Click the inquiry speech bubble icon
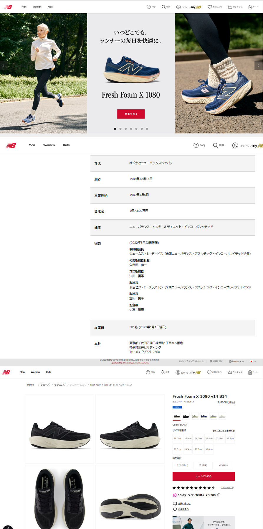This screenshot has height=529, width=263. (x=175, y=504)
